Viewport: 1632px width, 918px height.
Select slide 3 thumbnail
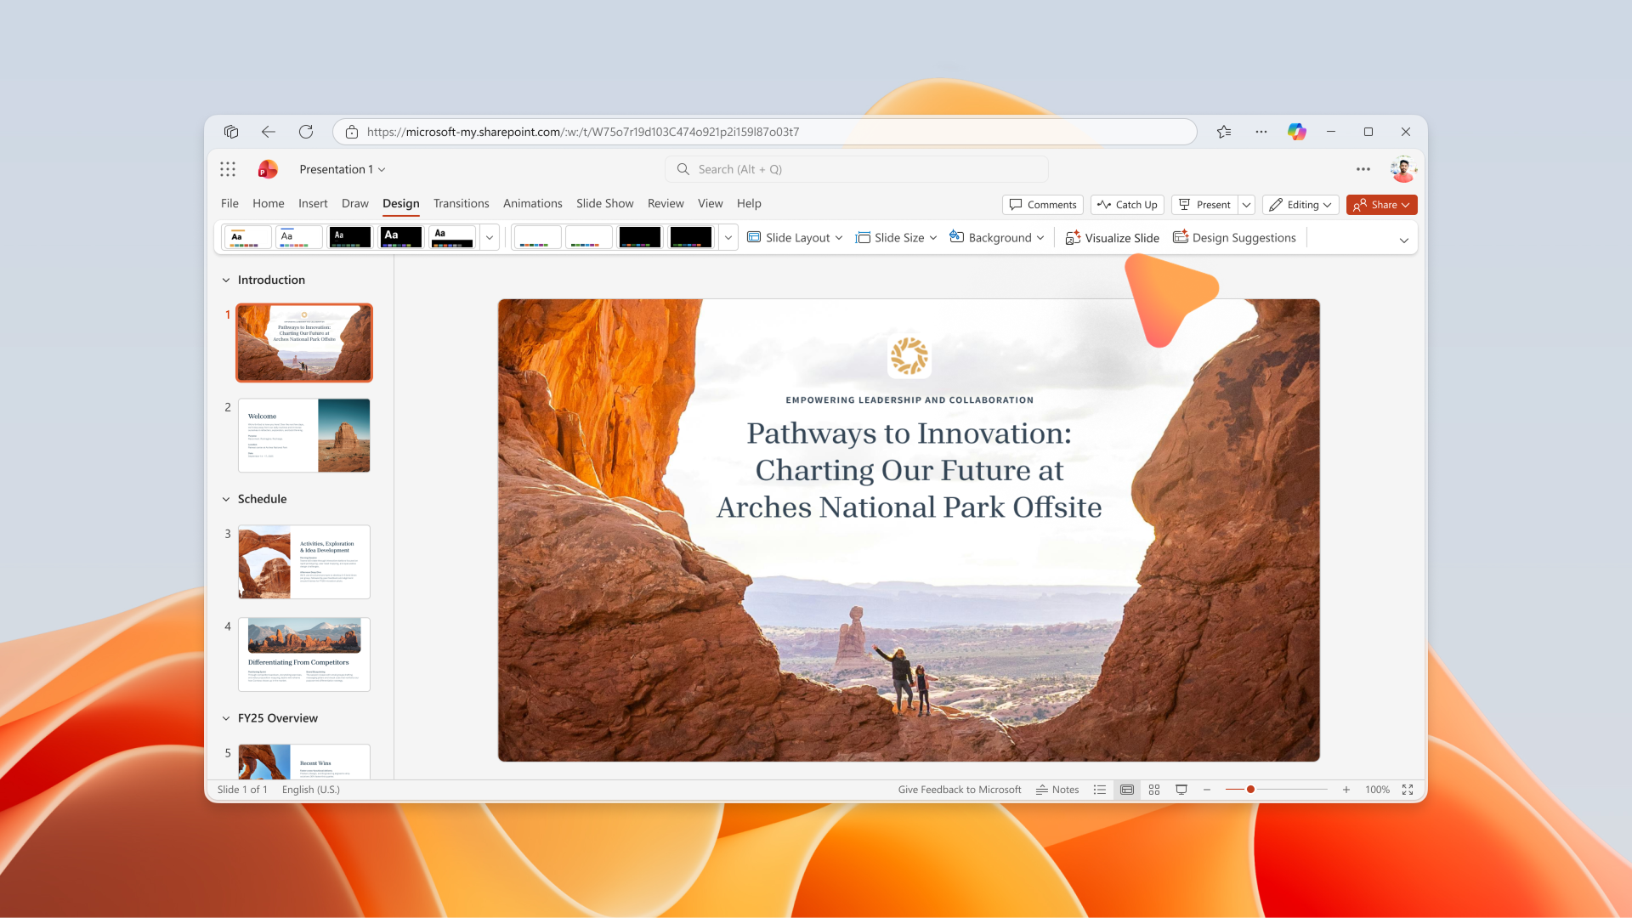tap(304, 562)
